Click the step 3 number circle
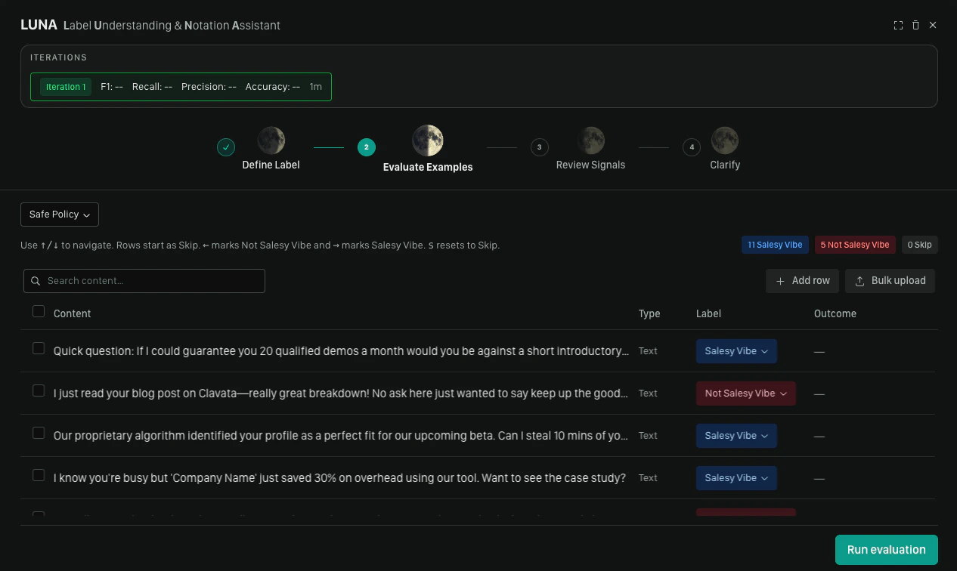 539,147
